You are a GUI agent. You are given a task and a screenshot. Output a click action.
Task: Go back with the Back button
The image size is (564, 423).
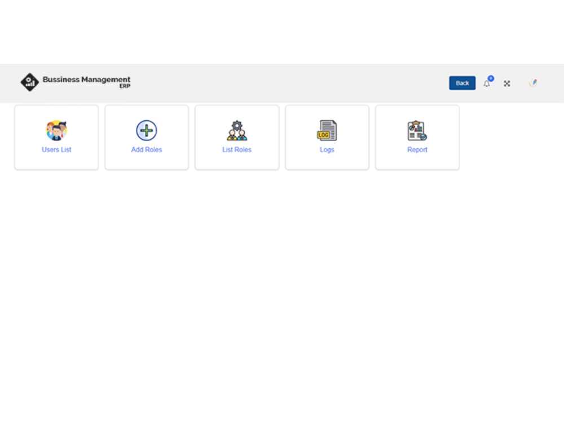pos(462,83)
